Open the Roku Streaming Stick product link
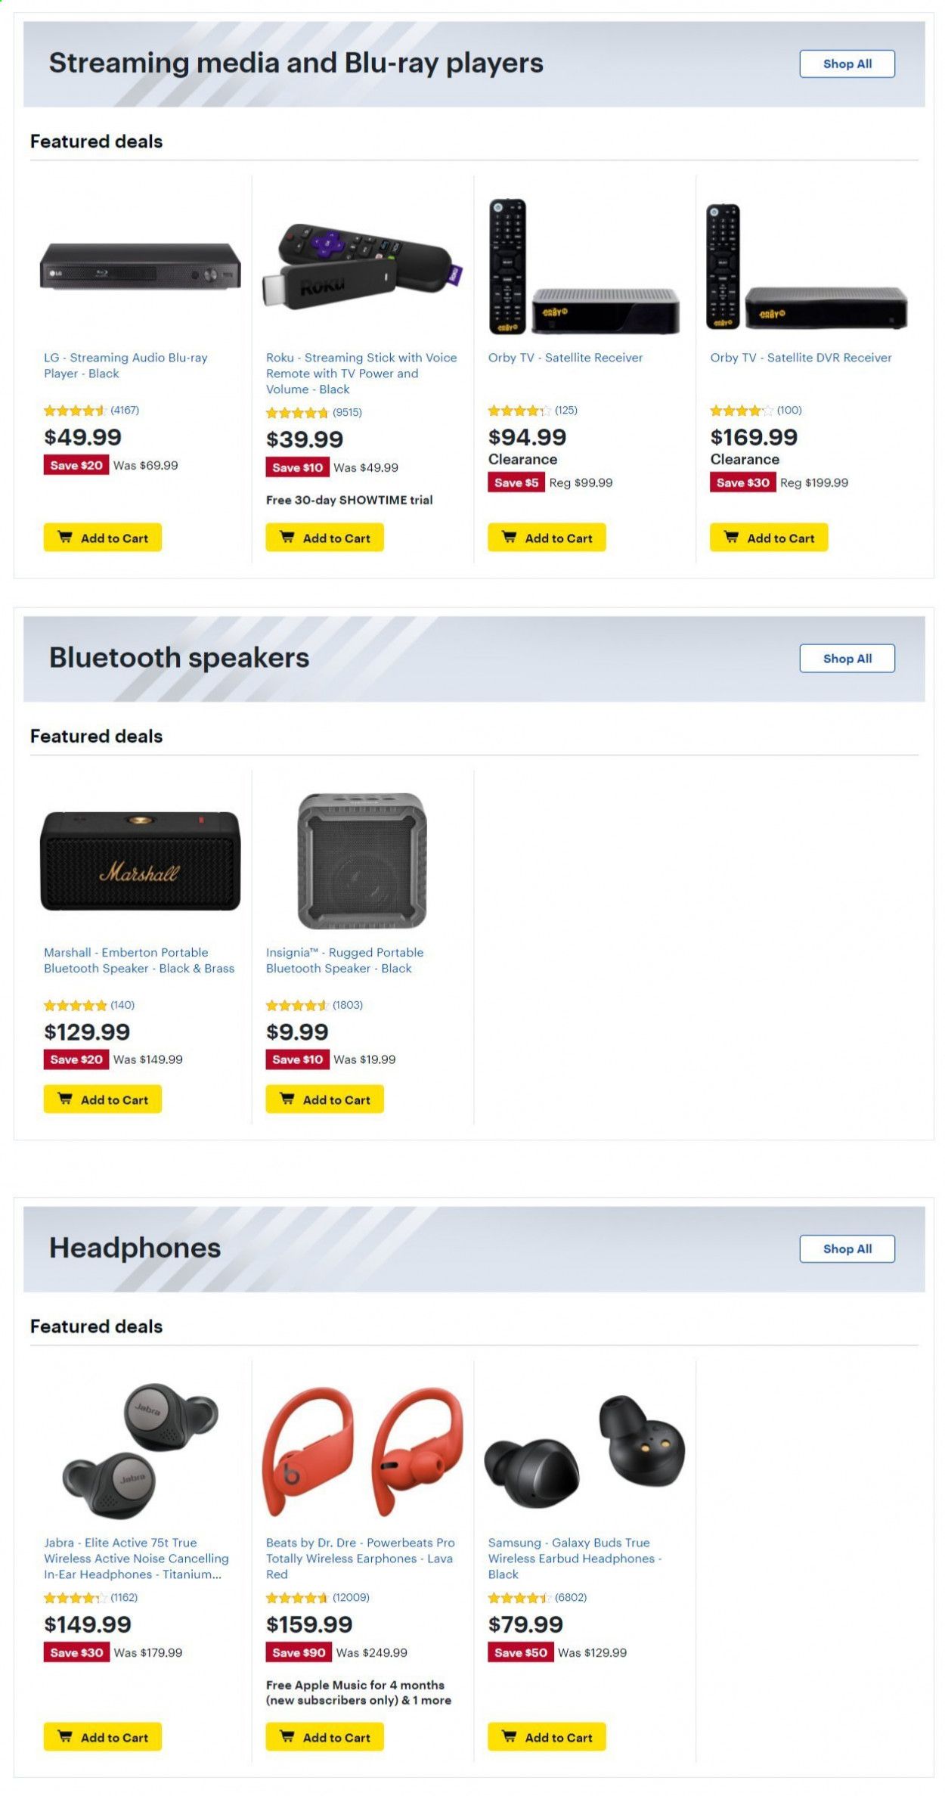 [x=361, y=374]
